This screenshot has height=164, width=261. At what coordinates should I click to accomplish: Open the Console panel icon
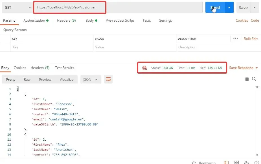pyautogui.click(x=226, y=162)
